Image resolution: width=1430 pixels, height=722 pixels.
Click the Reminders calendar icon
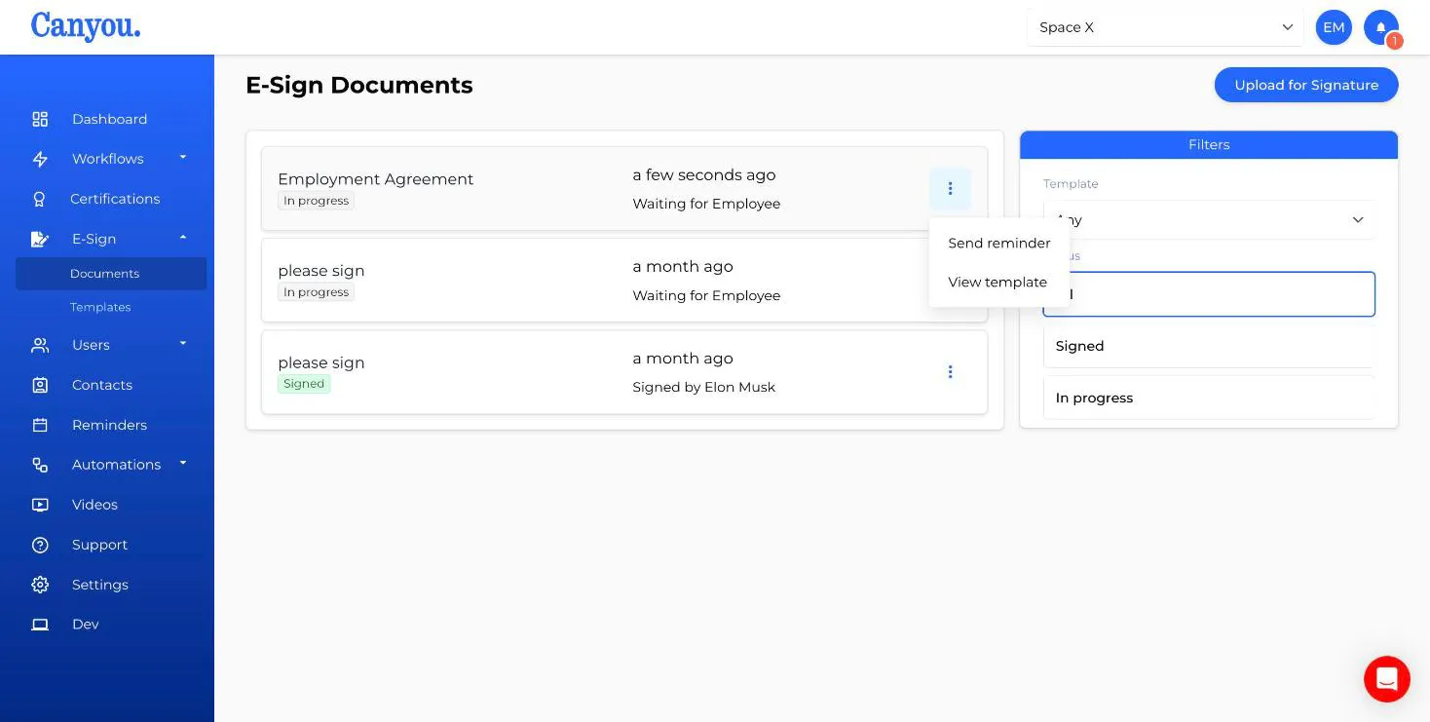(40, 425)
